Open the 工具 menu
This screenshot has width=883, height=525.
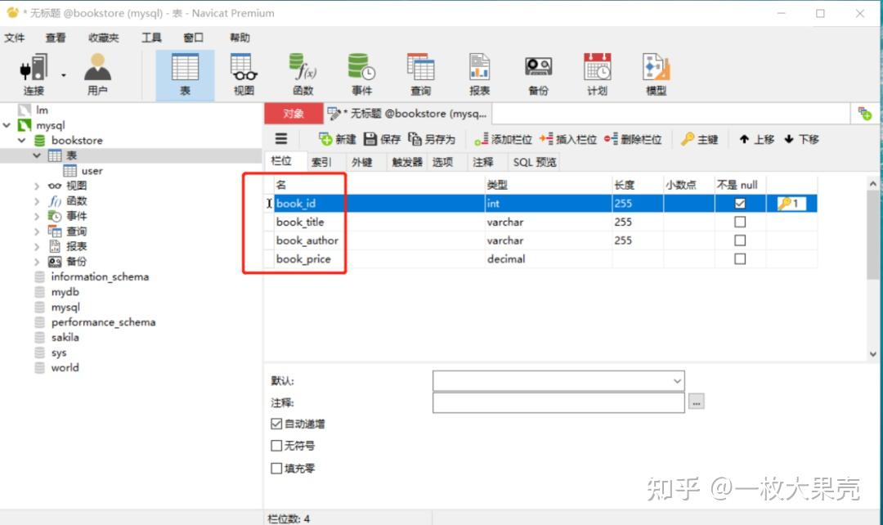[x=150, y=37]
